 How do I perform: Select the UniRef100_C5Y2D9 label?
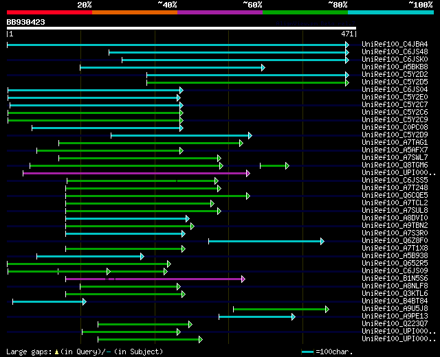pos(395,135)
